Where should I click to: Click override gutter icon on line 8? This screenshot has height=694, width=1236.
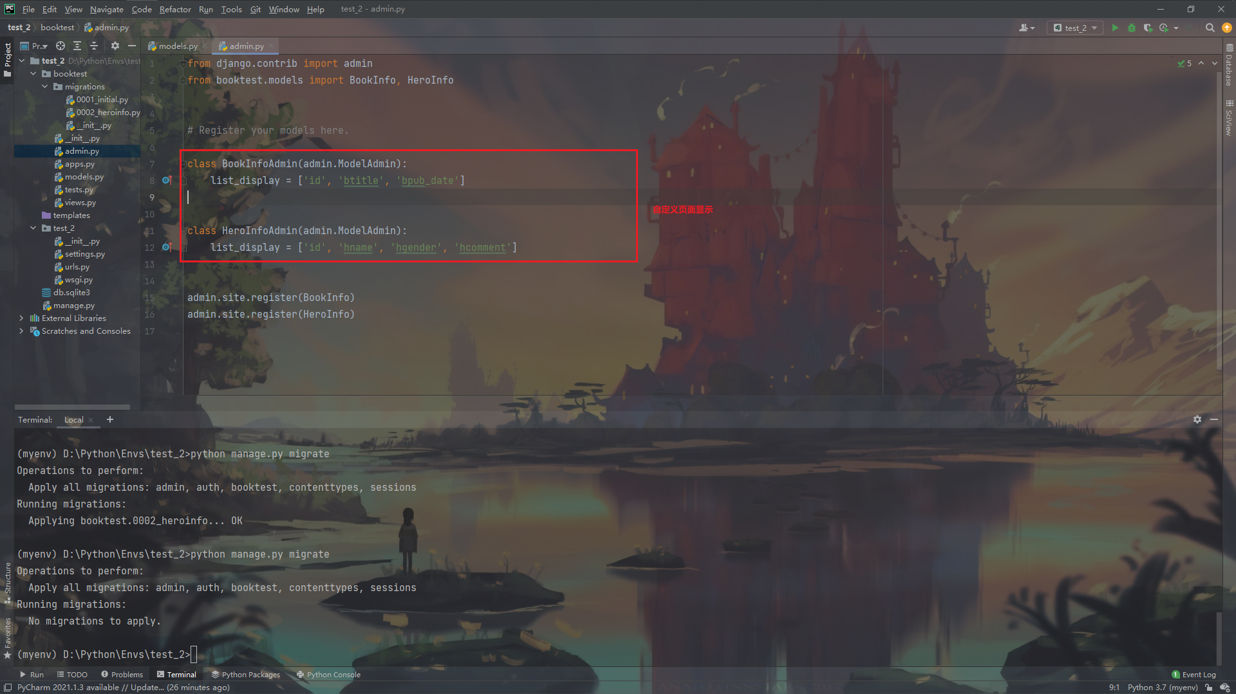point(167,180)
